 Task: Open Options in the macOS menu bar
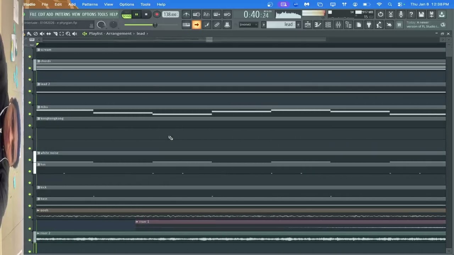pyautogui.click(x=127, y=4)
